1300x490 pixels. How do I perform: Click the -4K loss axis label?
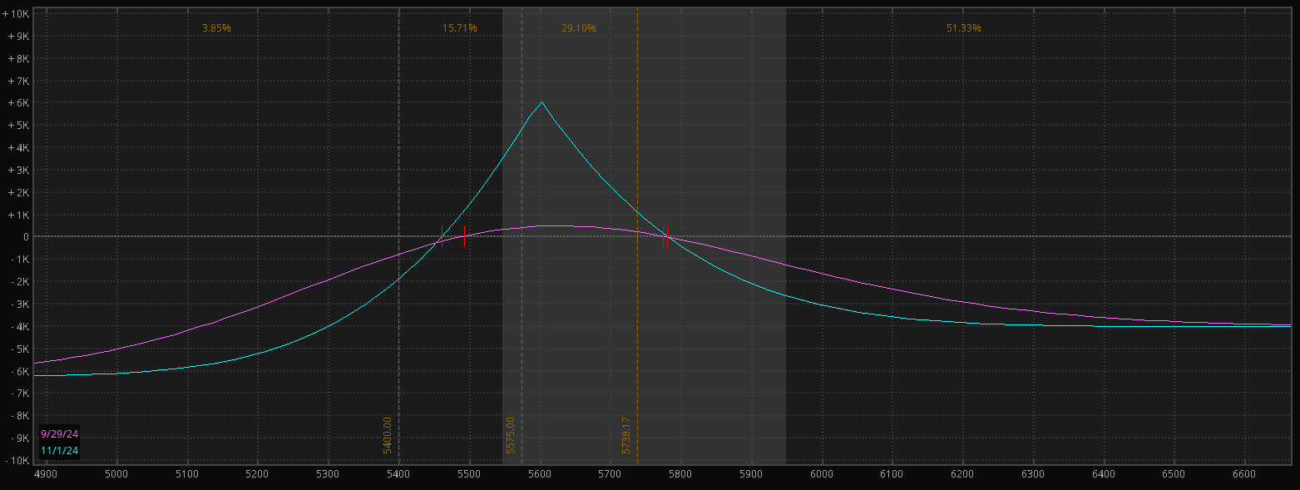point(20,326)
